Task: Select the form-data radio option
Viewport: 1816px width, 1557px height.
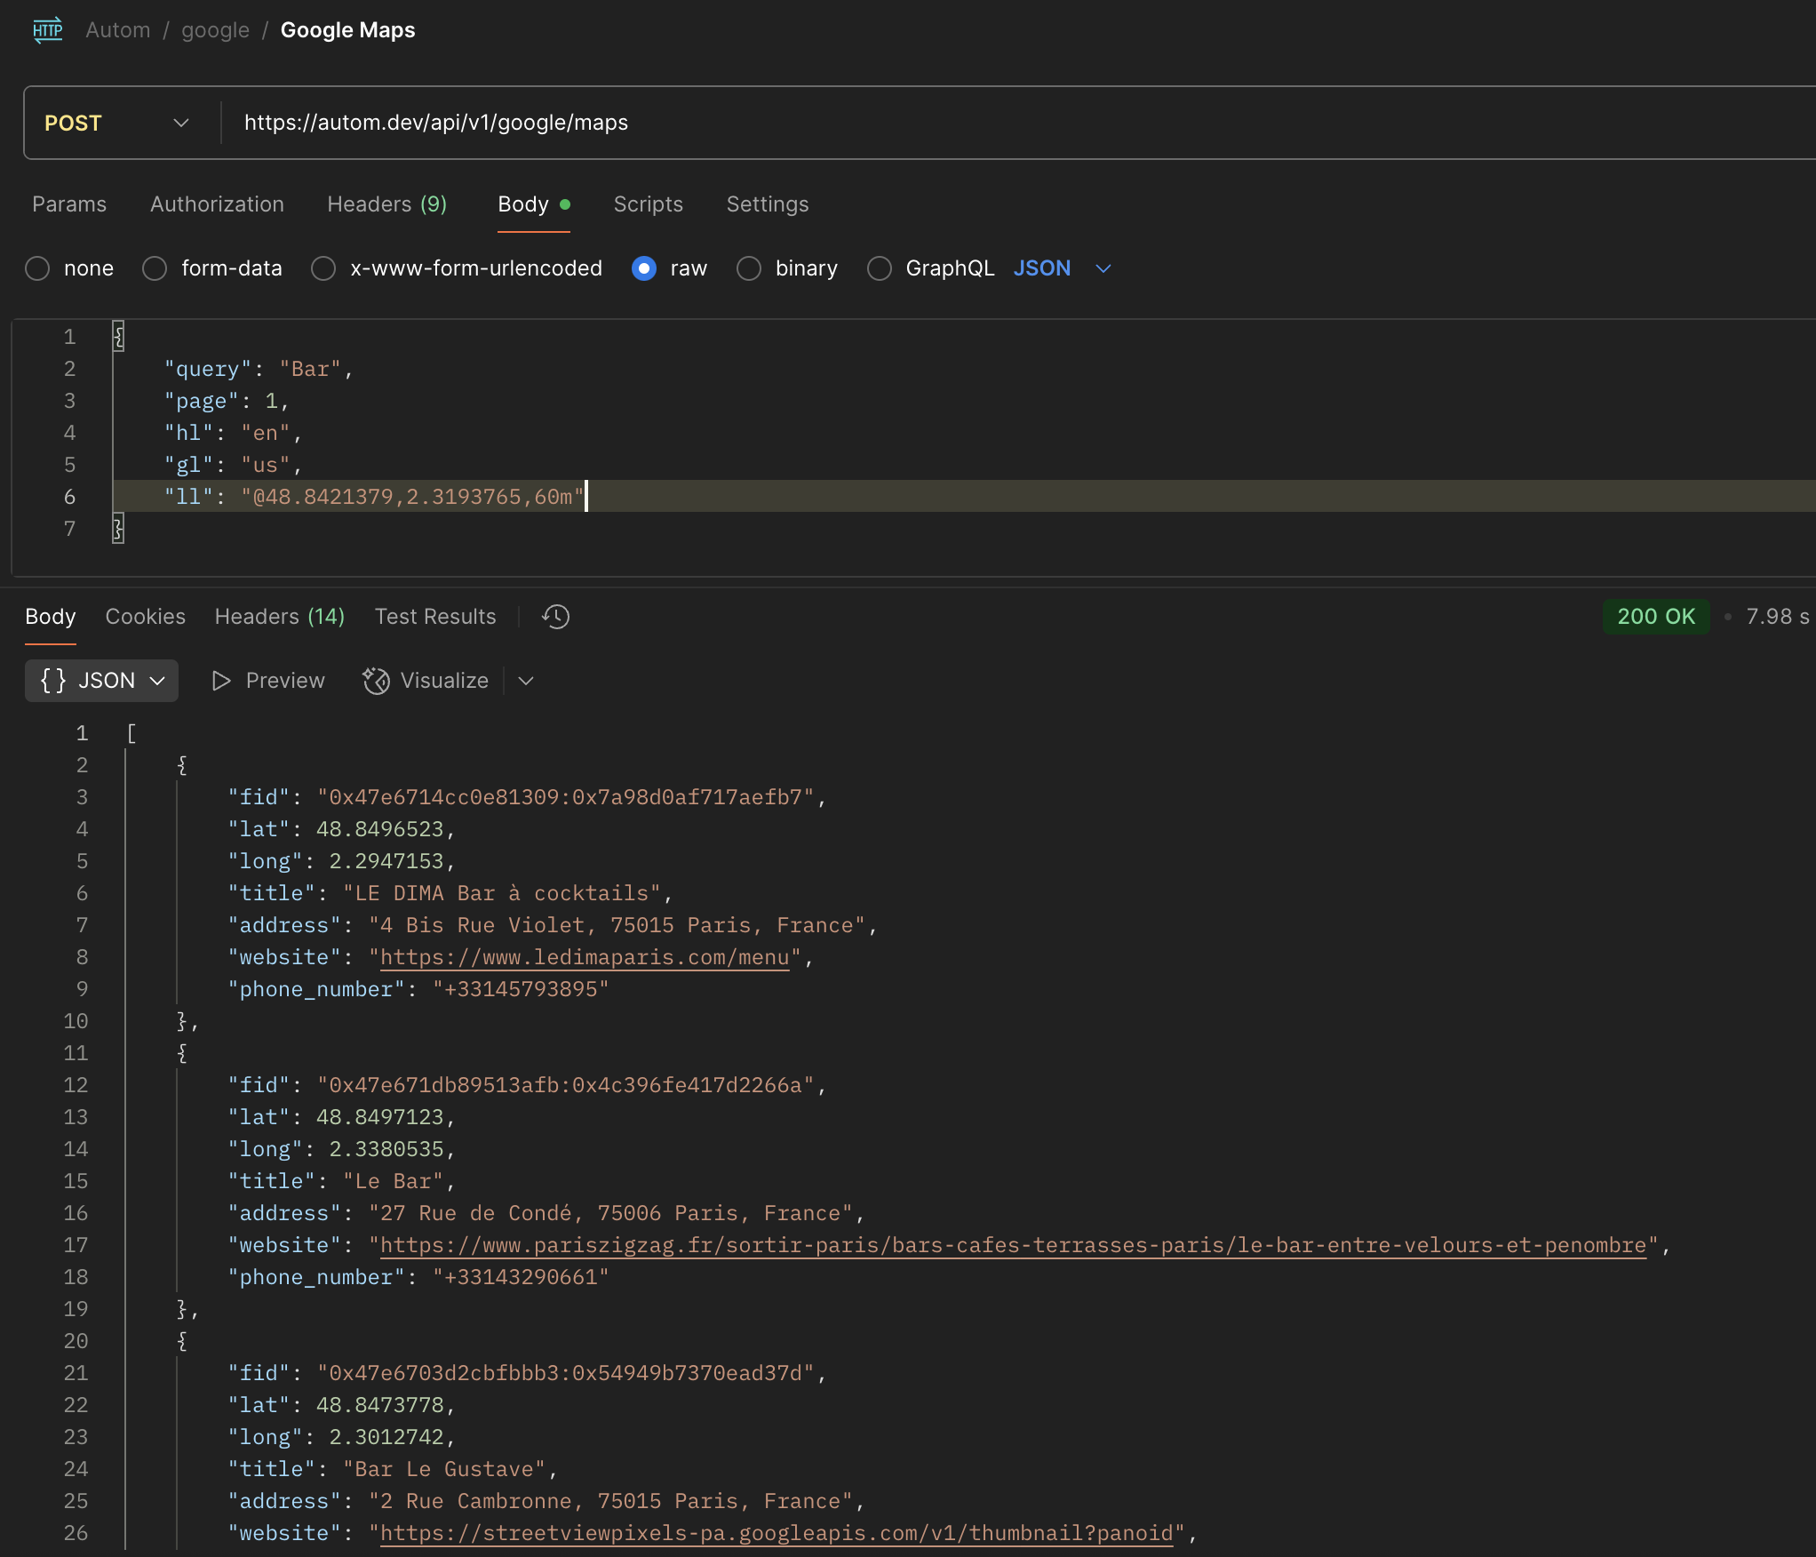Action: (155, 268)
